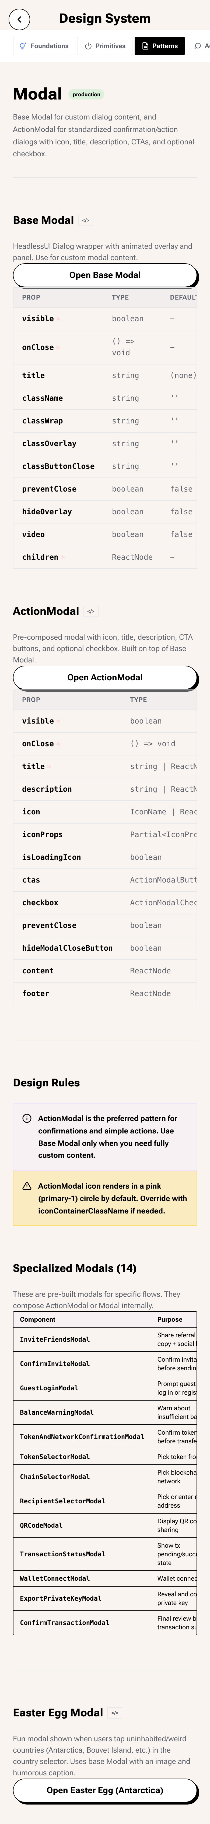210x1824 pixels.
Task: Click the document icon on Patterns
Action: point(145,46)
